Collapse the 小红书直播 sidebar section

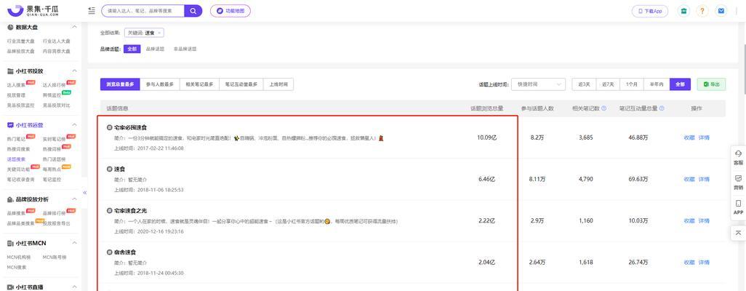click(x=74, y=287)
